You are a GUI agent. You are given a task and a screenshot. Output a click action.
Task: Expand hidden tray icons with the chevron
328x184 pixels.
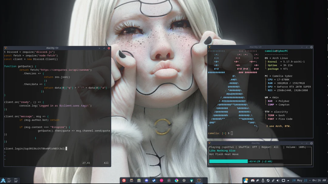(288, 180)
